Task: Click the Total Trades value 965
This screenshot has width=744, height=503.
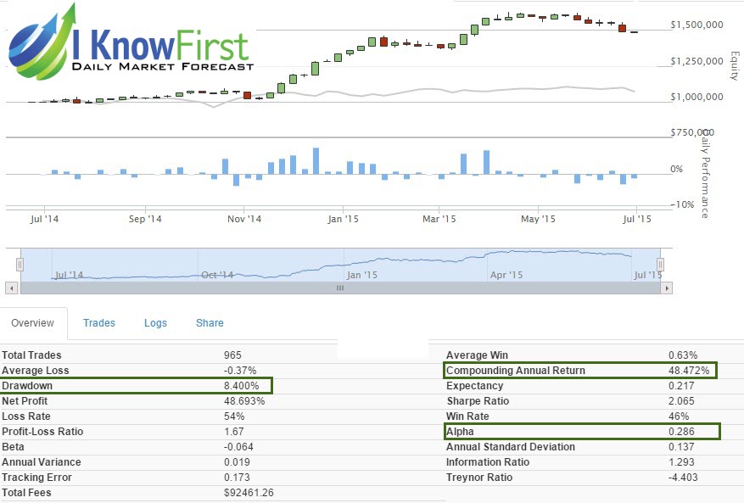Action: [x=232, y=355]
